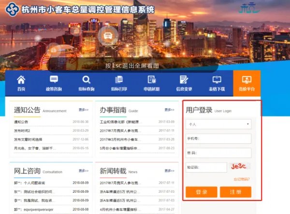This screenshot has width=290, height=214.
Task: Open the 工业和信息化部 guide entry
Action: pos(137,122)
